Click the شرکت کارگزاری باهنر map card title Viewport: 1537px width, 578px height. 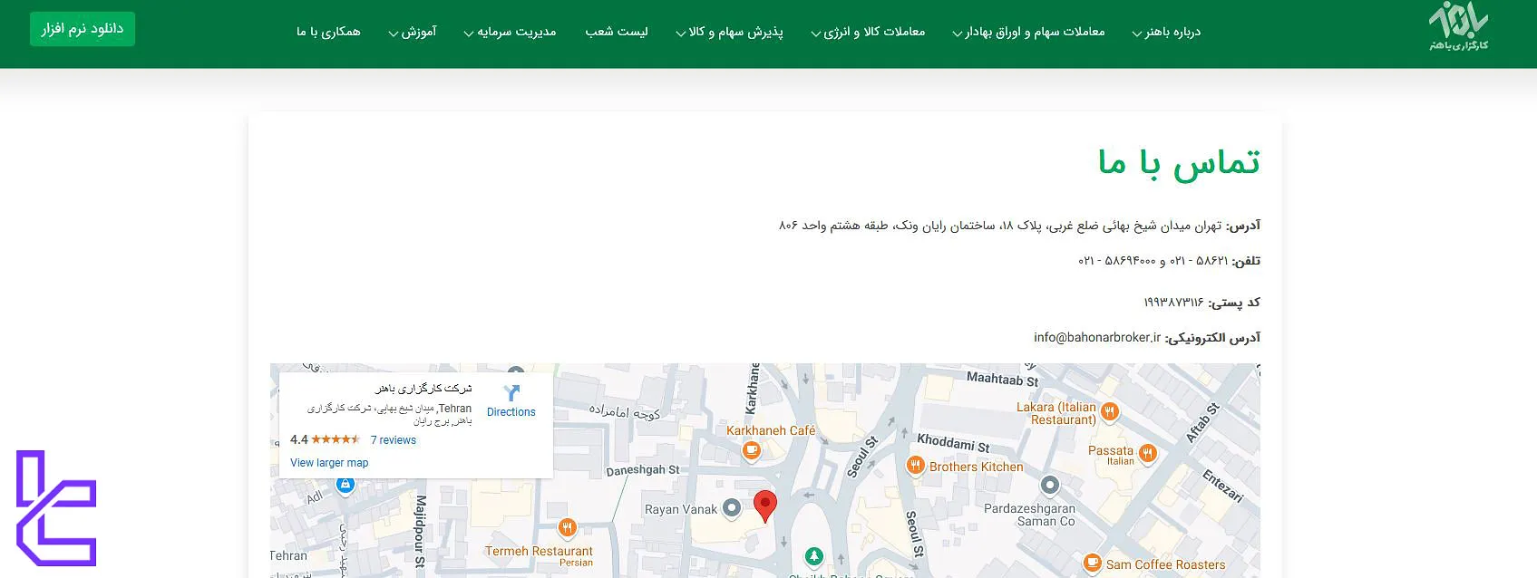423,389
